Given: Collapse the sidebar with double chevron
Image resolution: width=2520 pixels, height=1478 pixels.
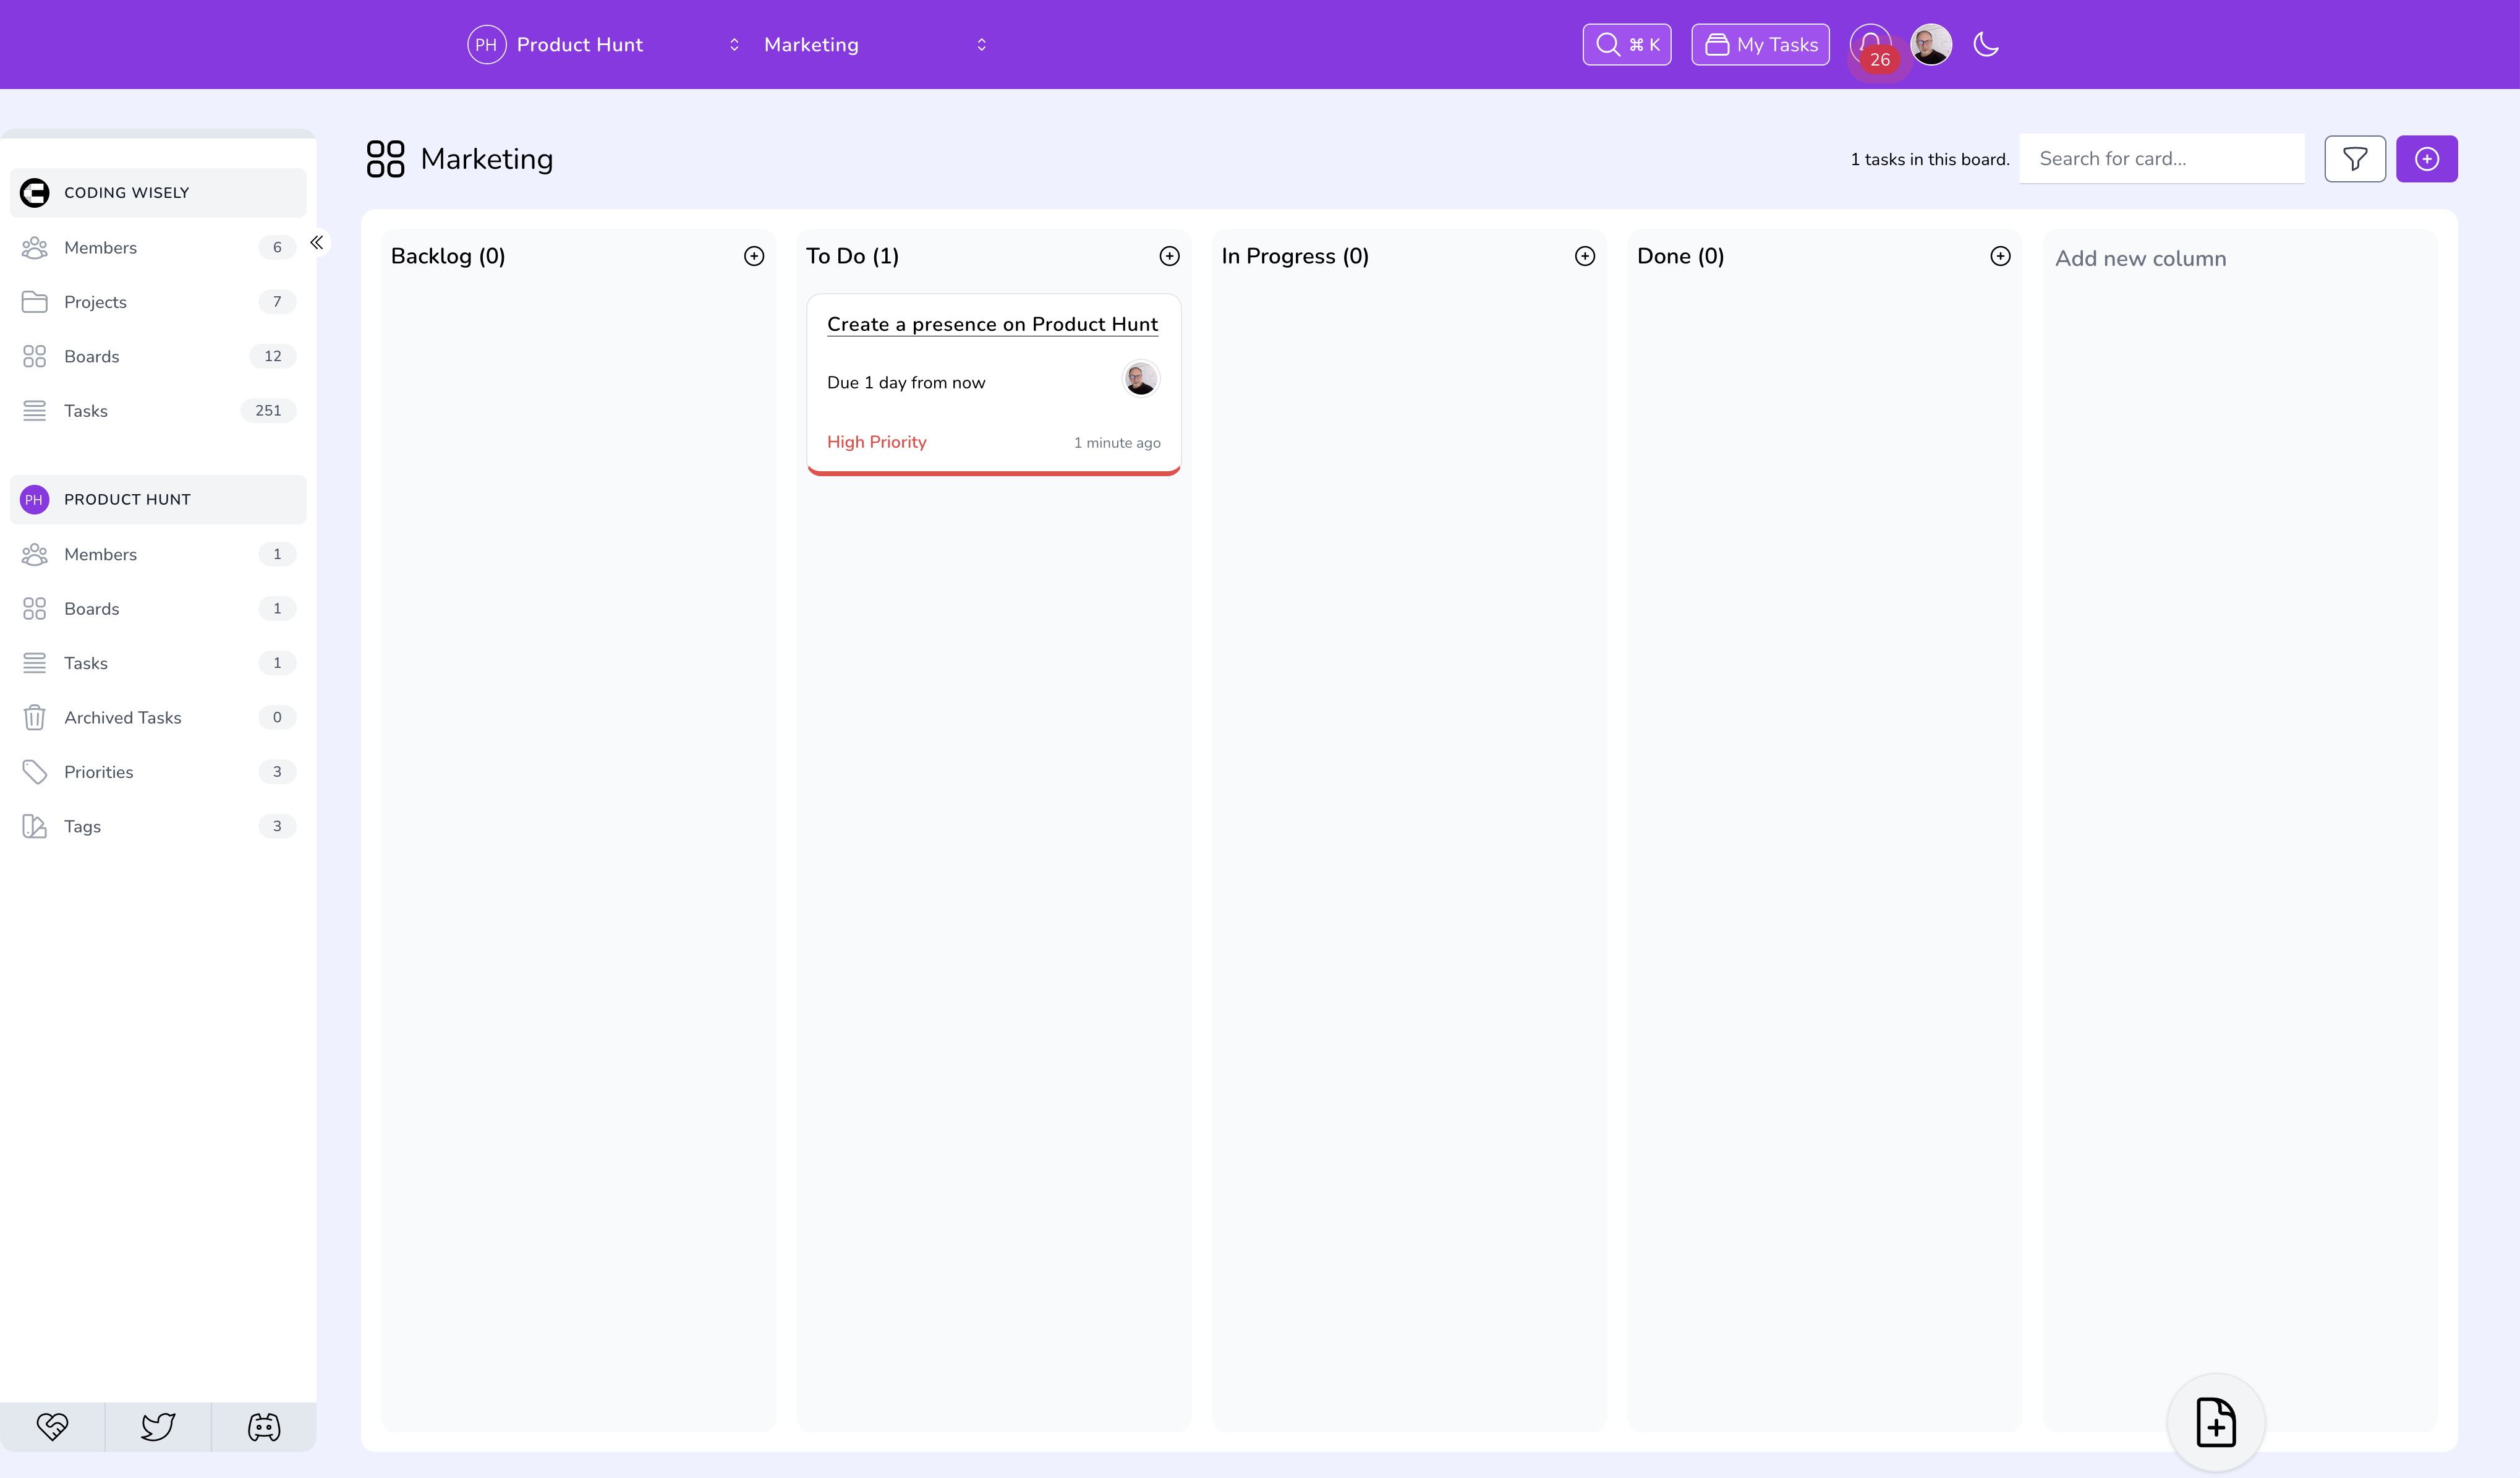Looking at the screenshot, I should [317, 243].
